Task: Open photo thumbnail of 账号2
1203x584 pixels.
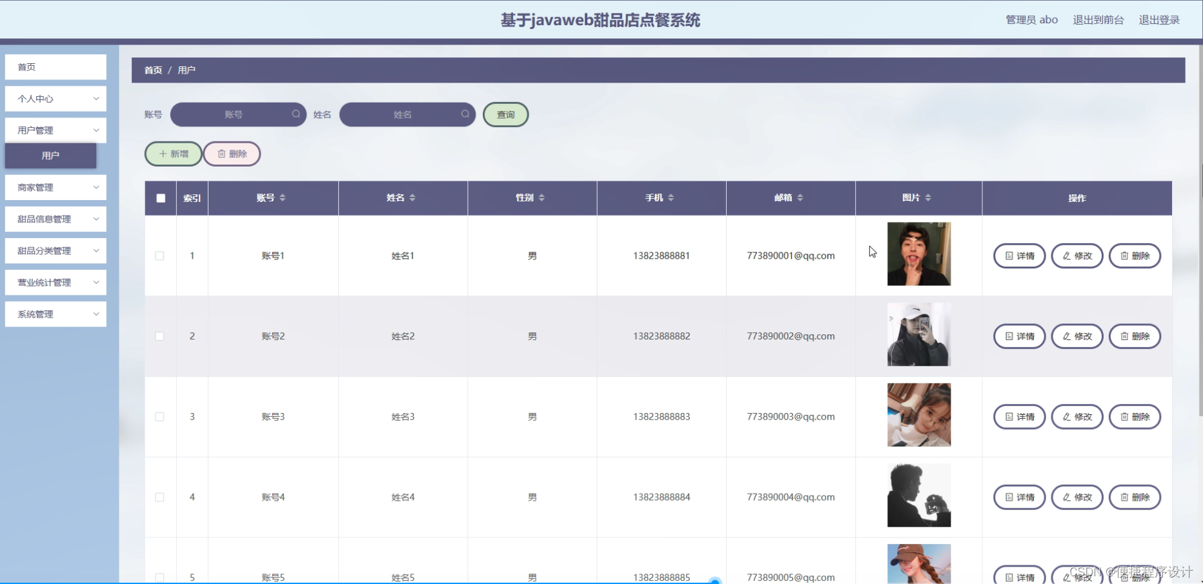Action: click(x=918, y=334)
